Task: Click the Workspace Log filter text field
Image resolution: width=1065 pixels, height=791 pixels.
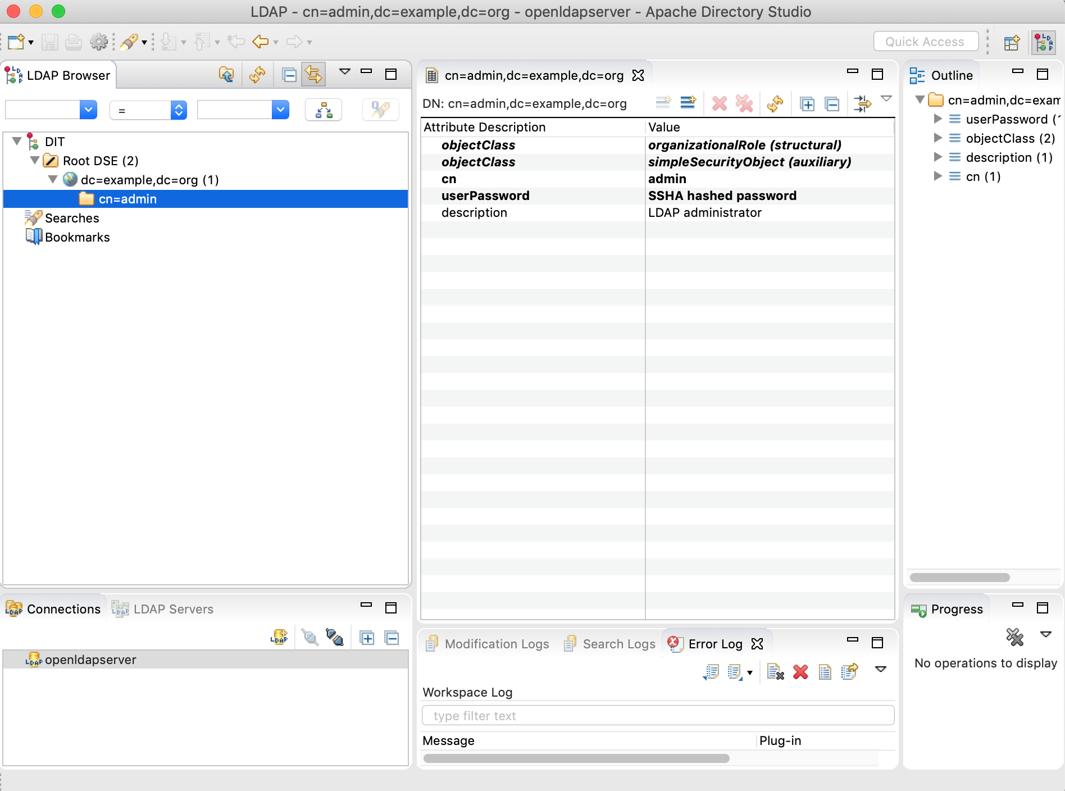Action: coord(657,715)
